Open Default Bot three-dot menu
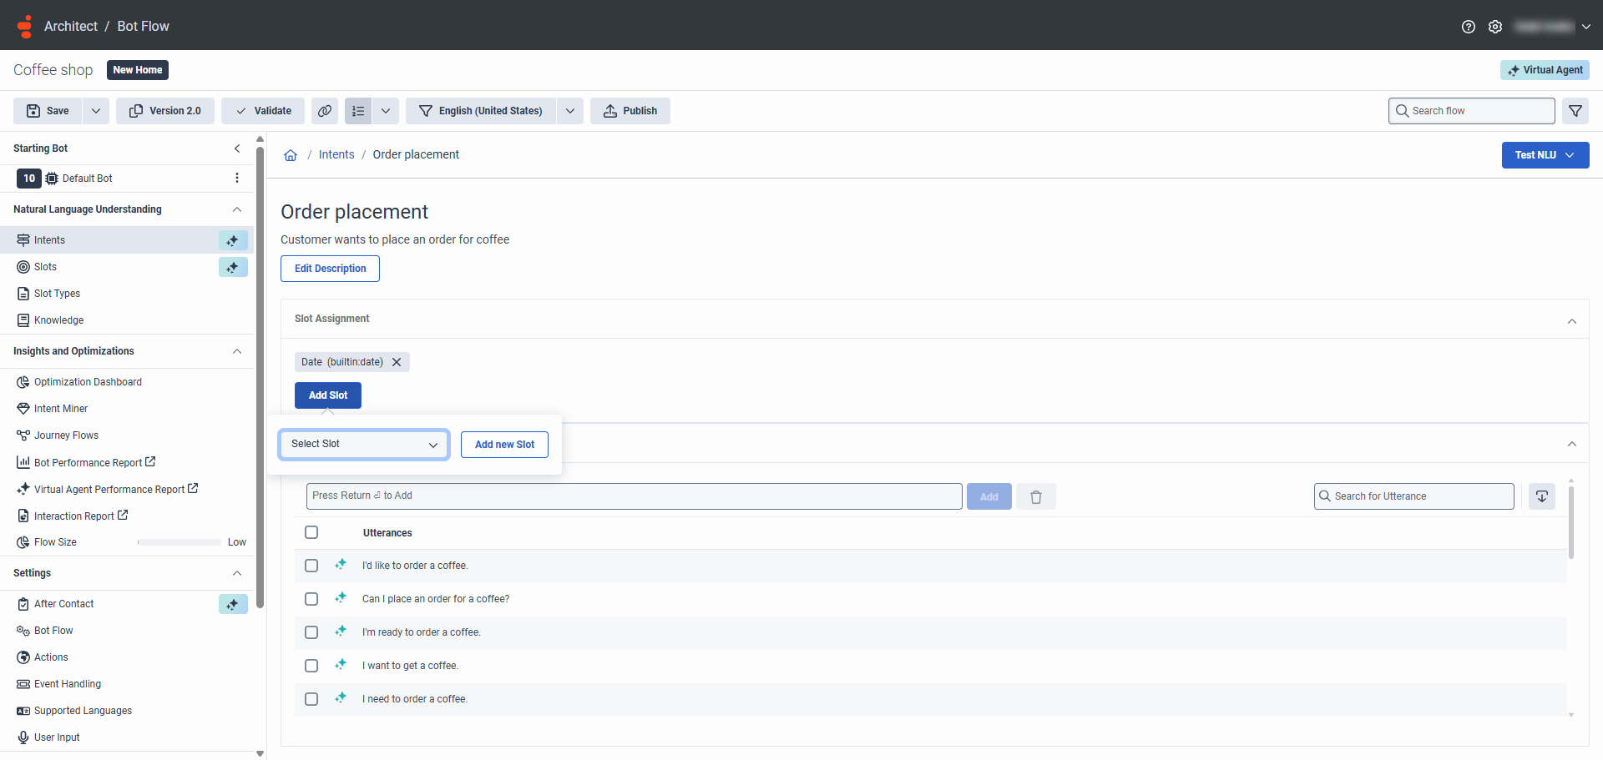Screen dimensions: 1603x760 (x=237, y=179)
